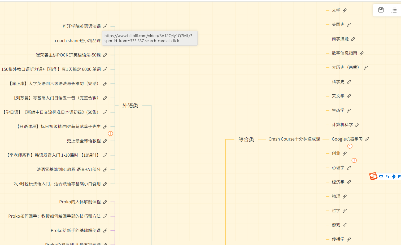Select the 外语类 category node

[130, 106]
